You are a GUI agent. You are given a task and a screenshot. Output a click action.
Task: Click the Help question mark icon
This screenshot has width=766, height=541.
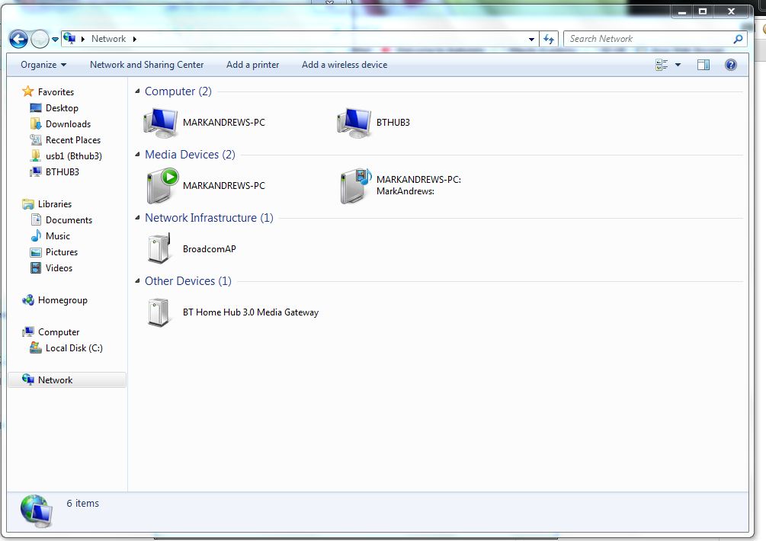(730, 65)
